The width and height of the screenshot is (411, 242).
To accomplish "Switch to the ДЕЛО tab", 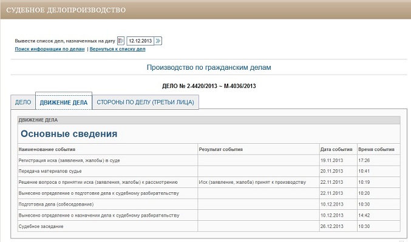I will (23, 102).
